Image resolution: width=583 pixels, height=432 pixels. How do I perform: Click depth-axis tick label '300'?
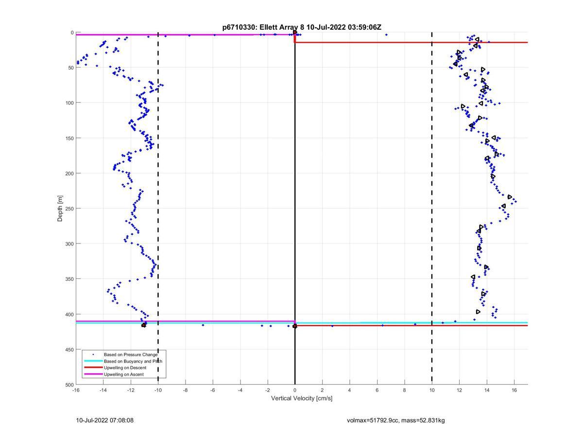(69, 243)
